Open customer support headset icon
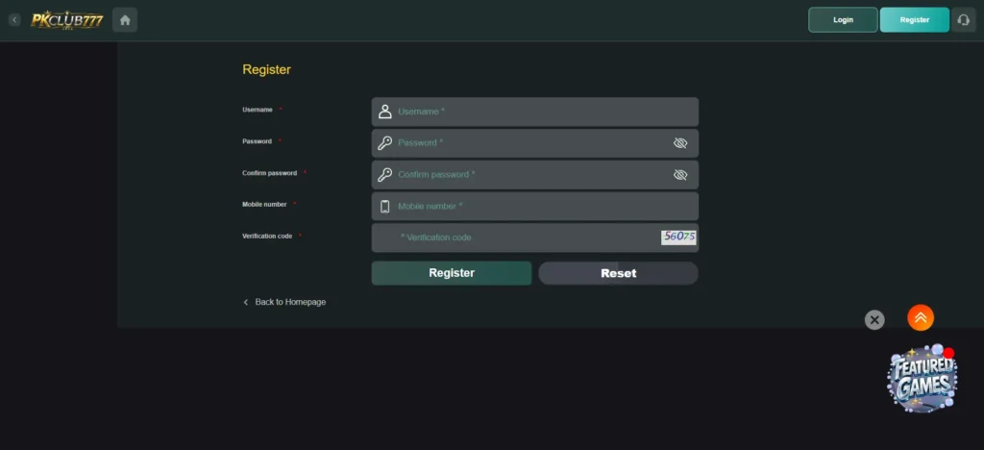Image resolution: width=984 pixels, height=450 pixels. (963, 20)
